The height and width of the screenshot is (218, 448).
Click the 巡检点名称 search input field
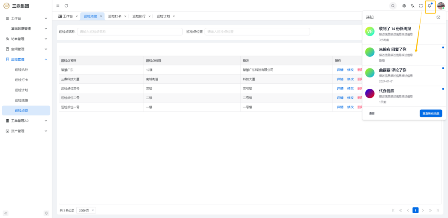pos(129,32)
